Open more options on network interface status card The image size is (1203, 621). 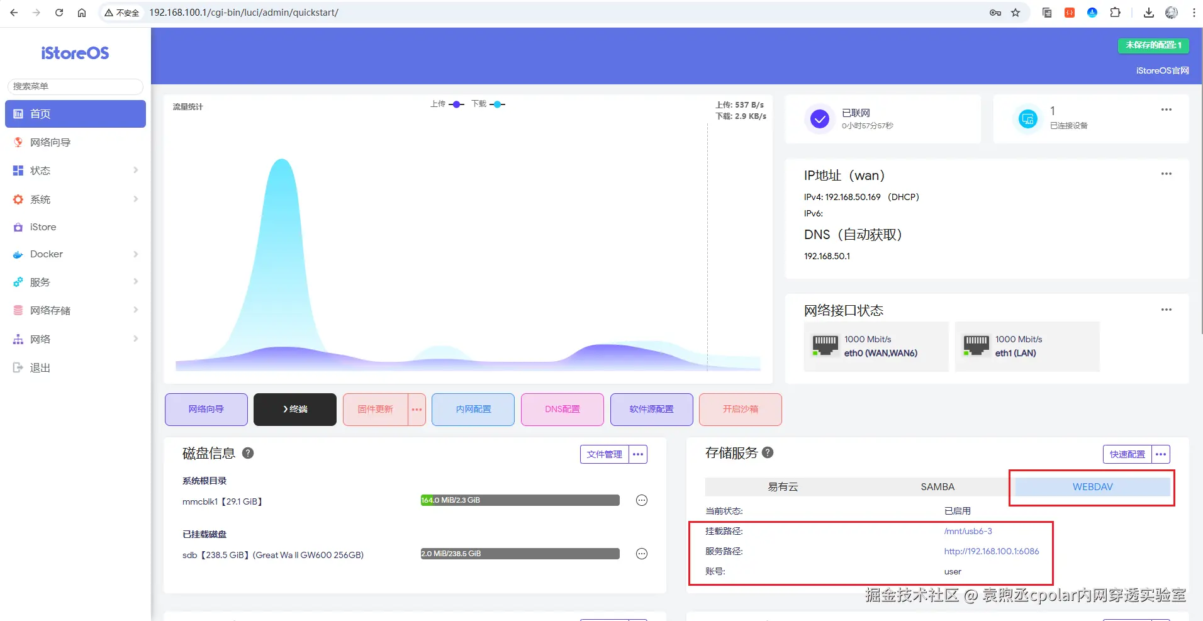[x=1167, y=310]
